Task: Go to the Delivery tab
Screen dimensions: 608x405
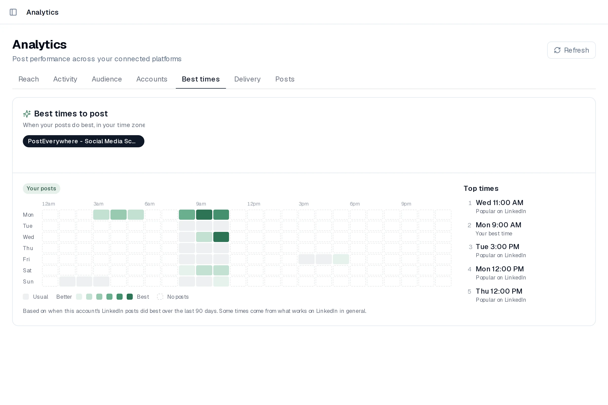Action: click(248, 79)
